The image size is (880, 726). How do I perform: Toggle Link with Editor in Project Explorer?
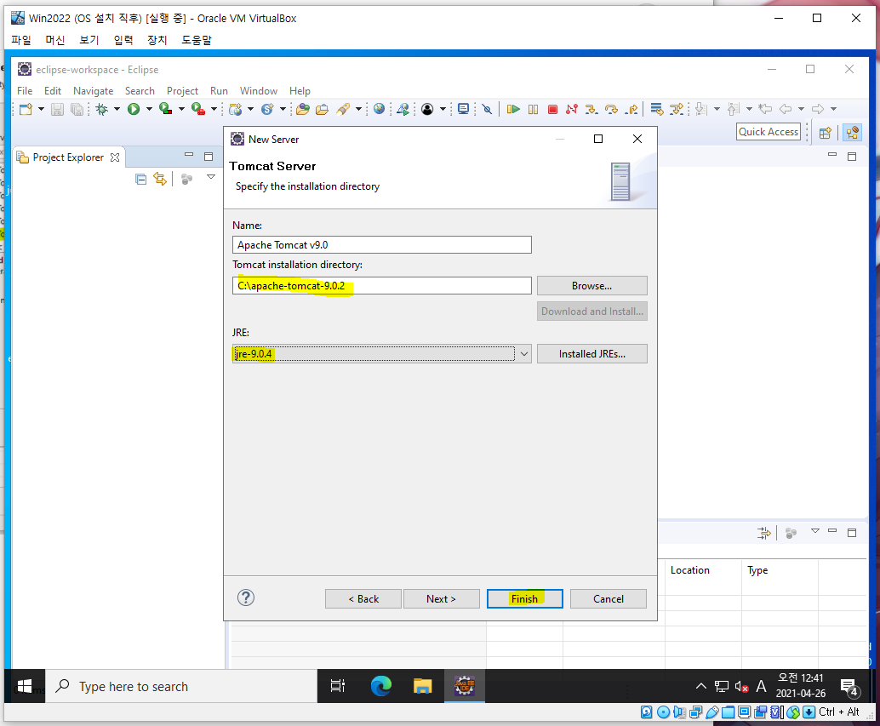(x=160, y=179)
